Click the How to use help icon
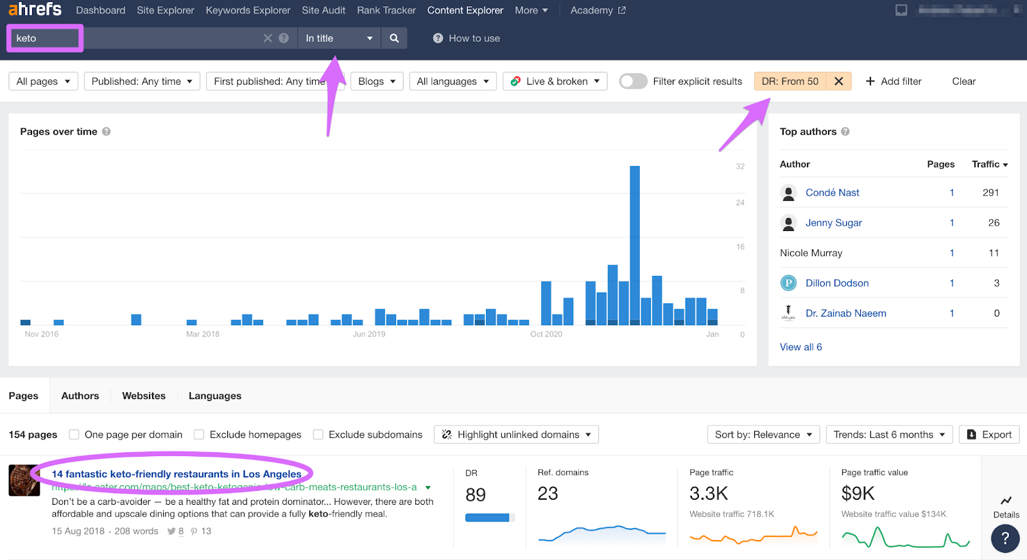 point(438,38)
